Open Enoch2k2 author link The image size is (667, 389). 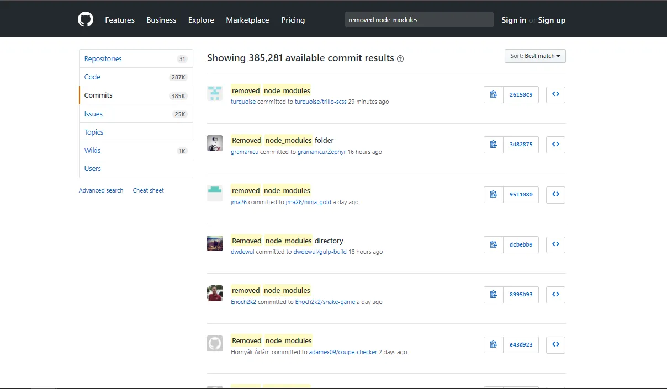243,302
